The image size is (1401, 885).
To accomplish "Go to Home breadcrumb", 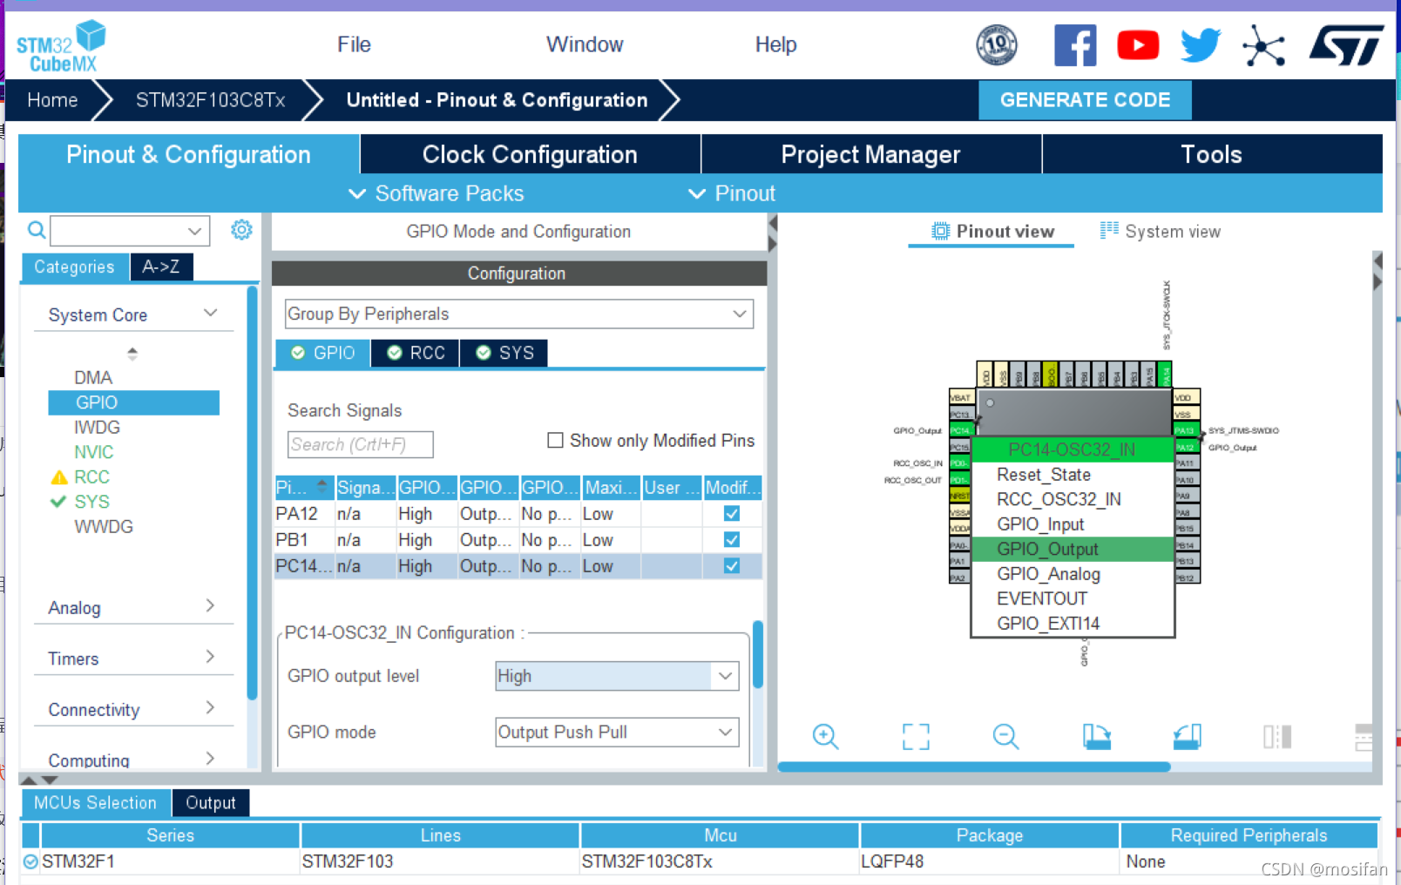I will pos(52,100).
